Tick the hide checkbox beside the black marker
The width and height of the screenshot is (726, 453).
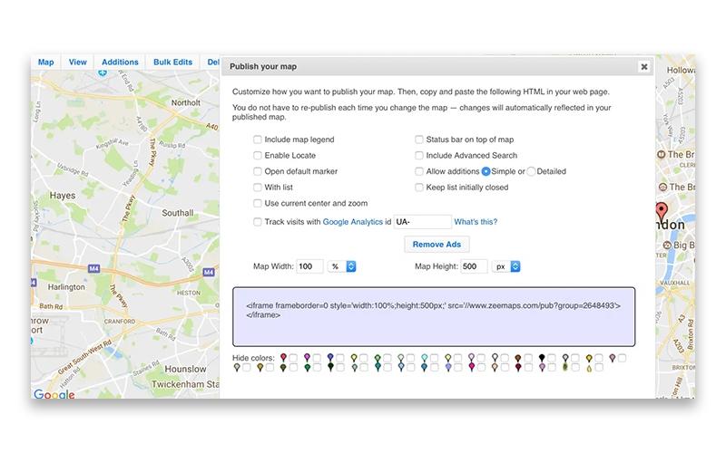point(552,358)
